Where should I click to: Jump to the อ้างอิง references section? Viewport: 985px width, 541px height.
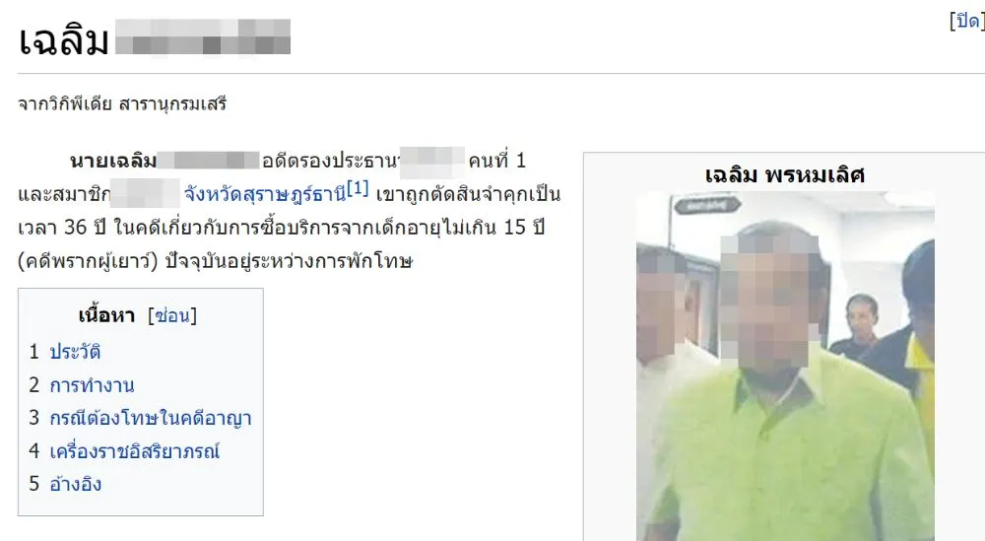[76, 484]
